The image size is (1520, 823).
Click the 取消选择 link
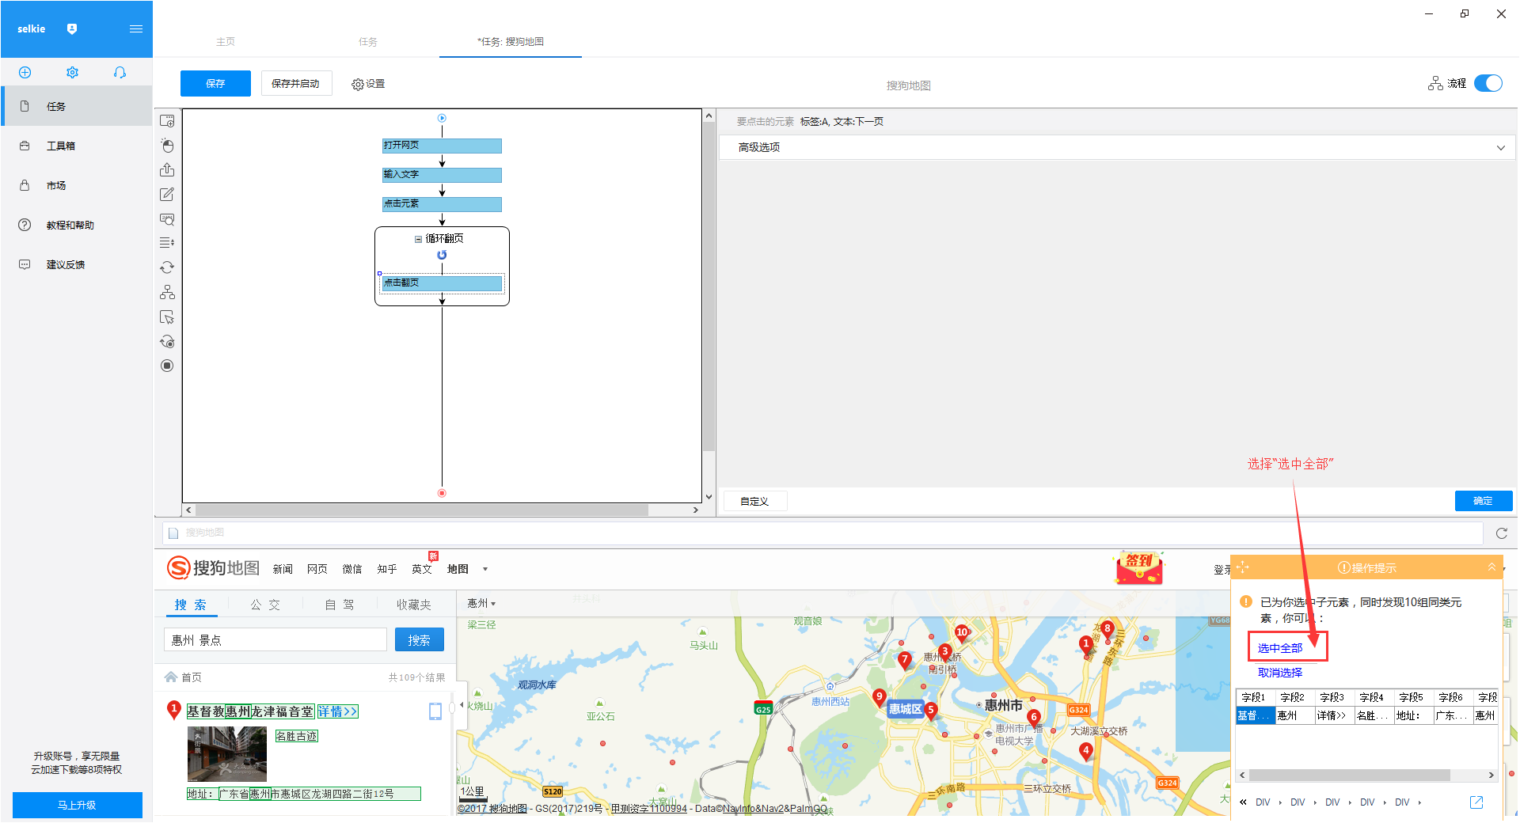point(1280,673)
